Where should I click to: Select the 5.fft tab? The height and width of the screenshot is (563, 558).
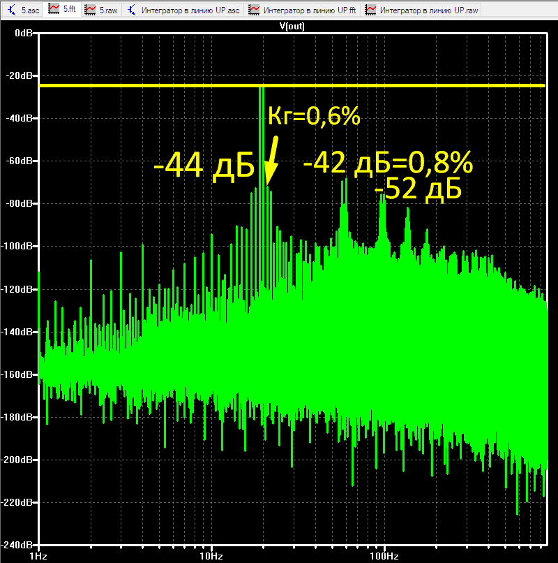(x=62, y=9)
